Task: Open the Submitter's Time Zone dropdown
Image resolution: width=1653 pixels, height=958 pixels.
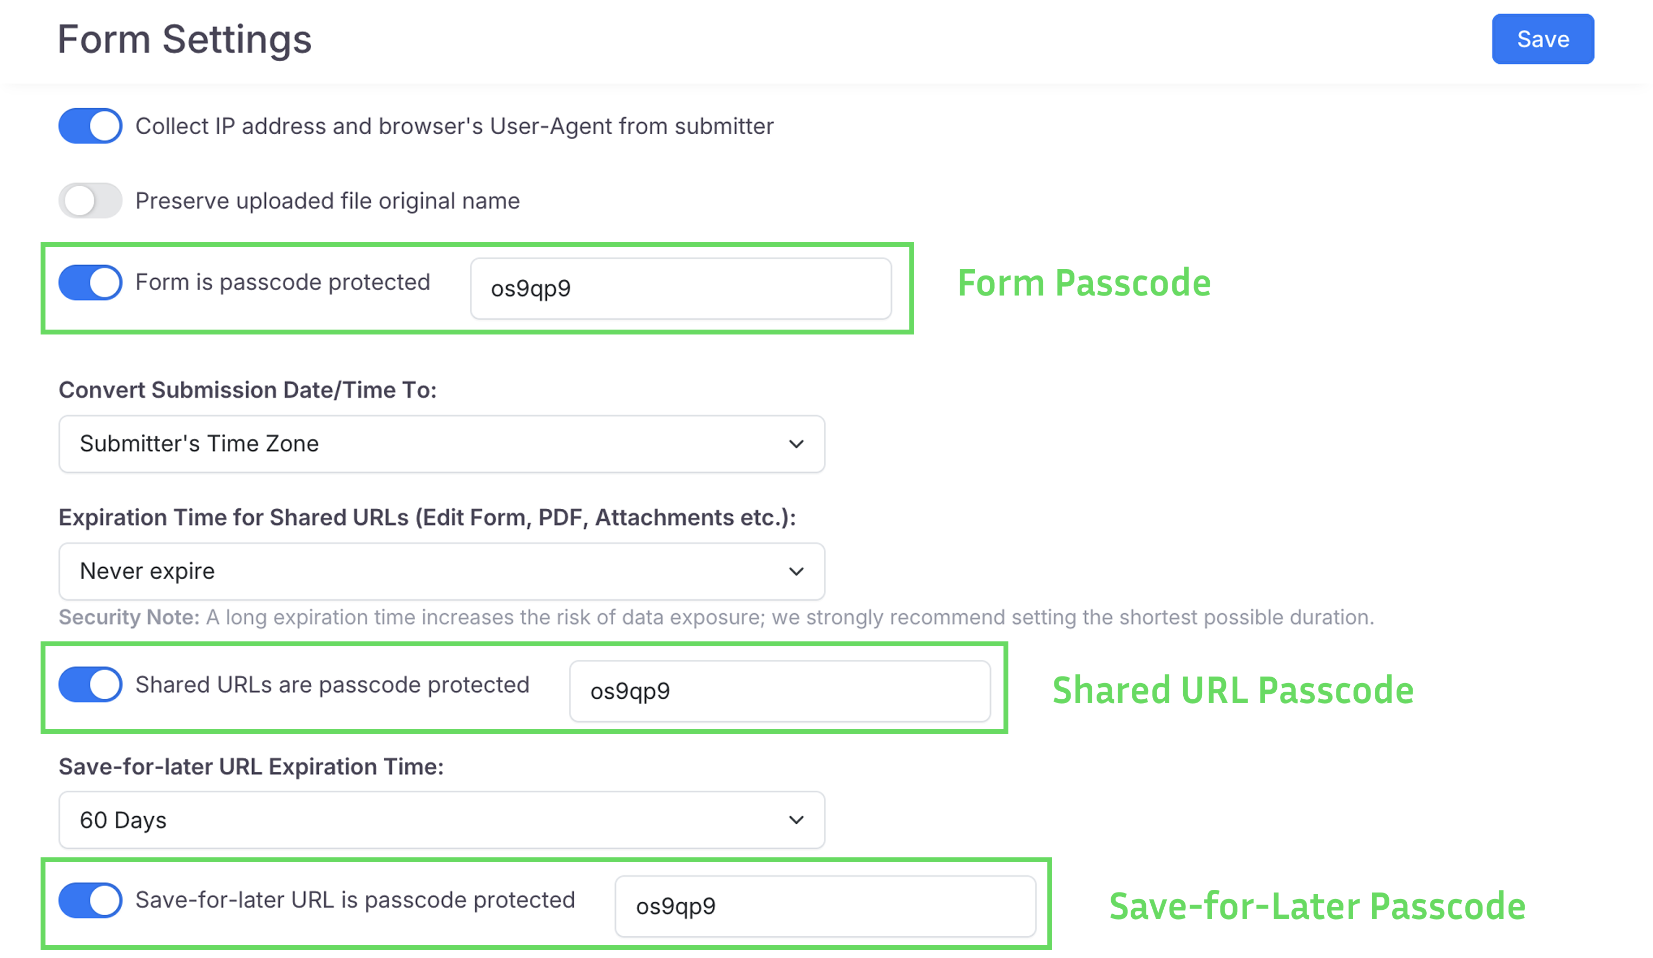Action: pos(442,444)
